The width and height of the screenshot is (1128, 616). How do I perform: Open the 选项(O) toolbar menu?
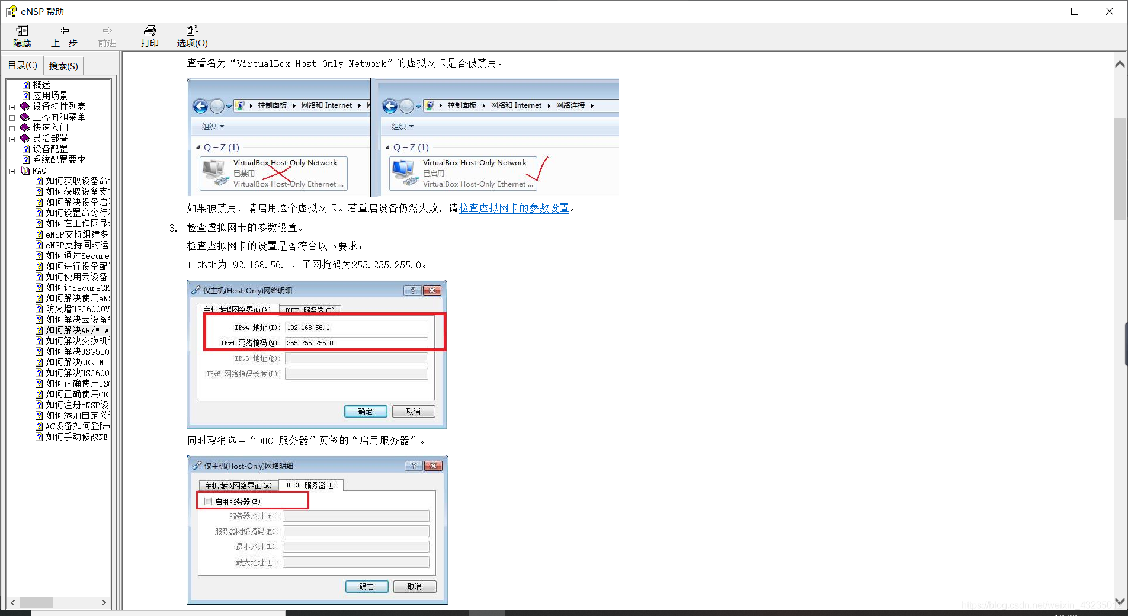[192, 36]
